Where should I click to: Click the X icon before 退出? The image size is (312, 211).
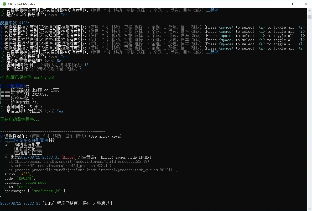click(x=6, y=157)
